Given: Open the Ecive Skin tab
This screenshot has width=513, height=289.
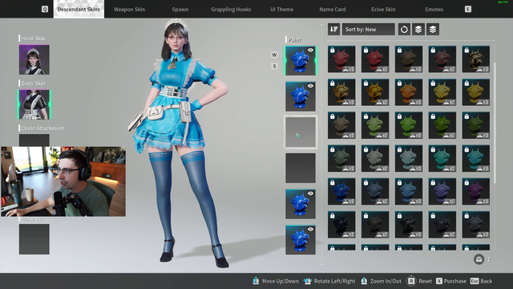Looking at the screenshot, I should click(383, 9).
